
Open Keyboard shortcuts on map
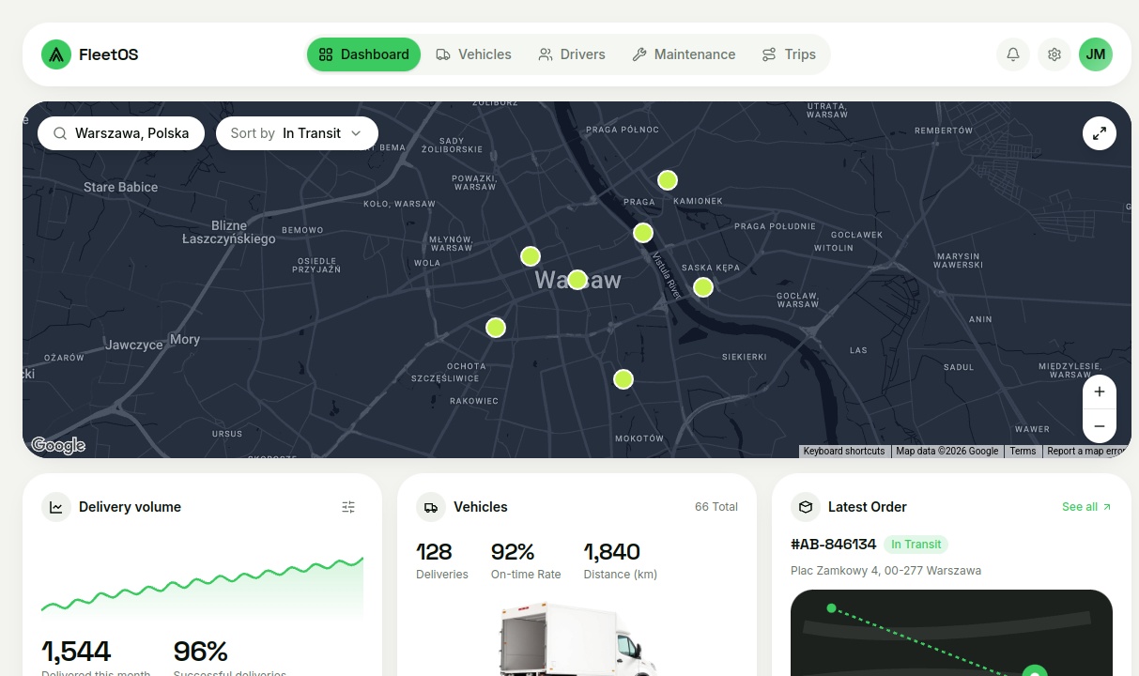(x=844, y=452)
